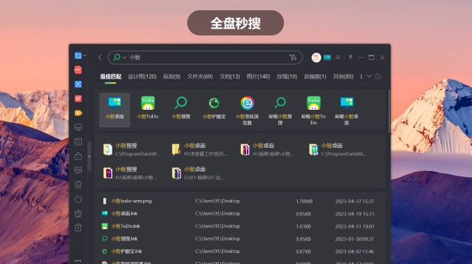
Task: Click the grid calendar icon in sidebar
Action: (78, 142)
